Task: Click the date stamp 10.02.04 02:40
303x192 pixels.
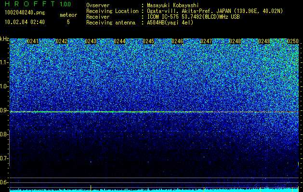Action: coord(25,22)
